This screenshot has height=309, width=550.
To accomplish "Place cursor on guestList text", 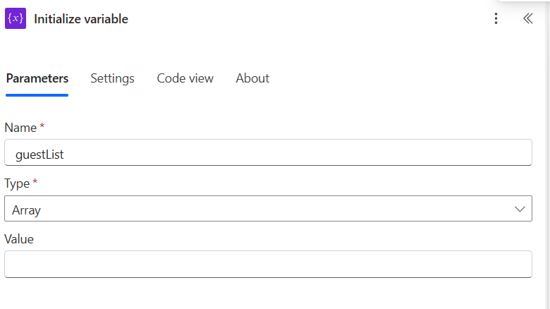I will coord(39,154).
